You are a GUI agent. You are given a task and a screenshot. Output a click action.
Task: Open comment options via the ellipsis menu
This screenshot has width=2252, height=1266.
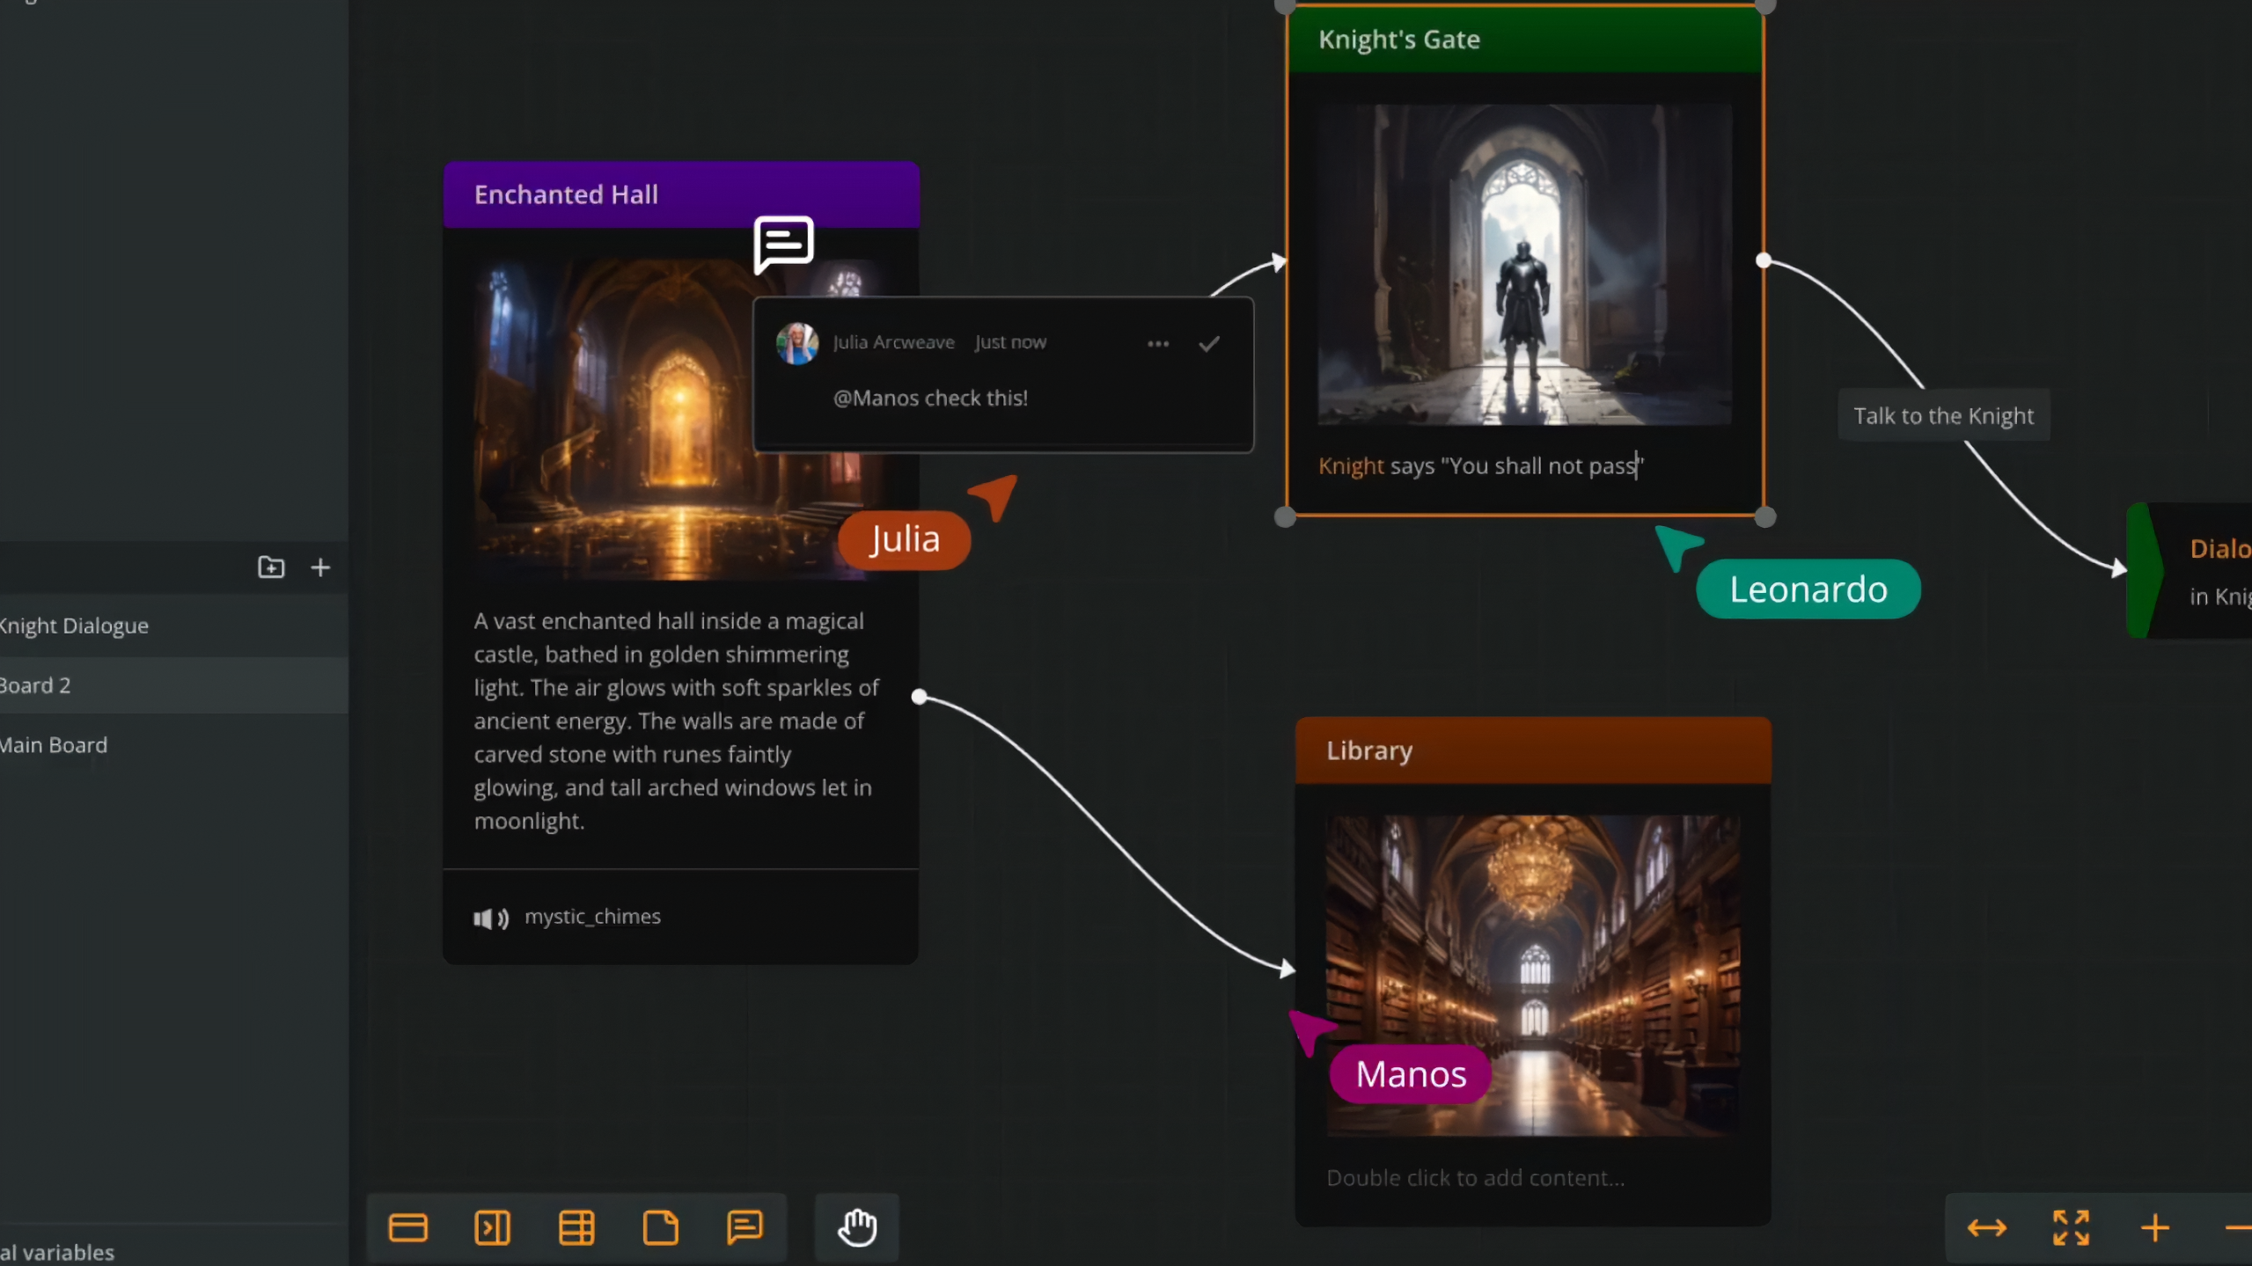coord(1157,343)
